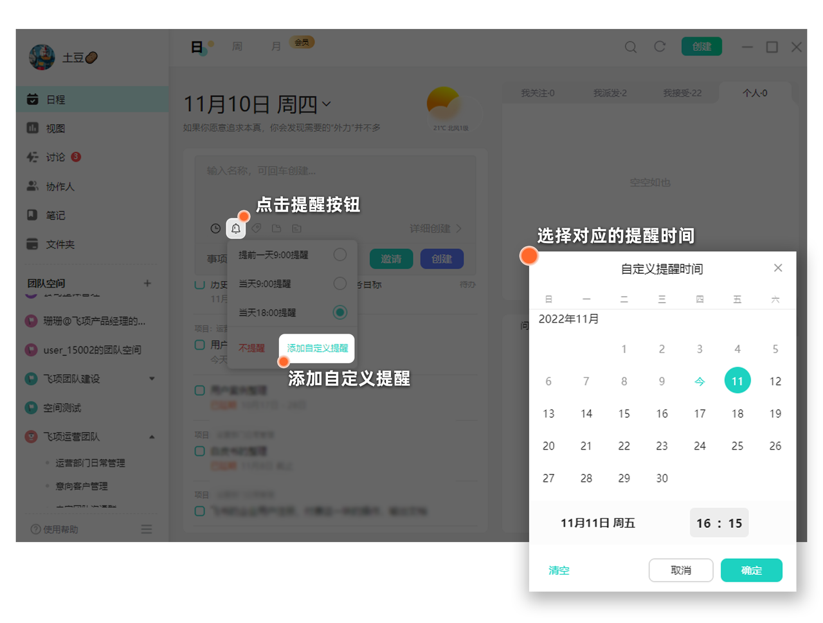Pick day 18 in the November calendar
Viewport: 823px width, 623px height.
click(x=737, y=413)
